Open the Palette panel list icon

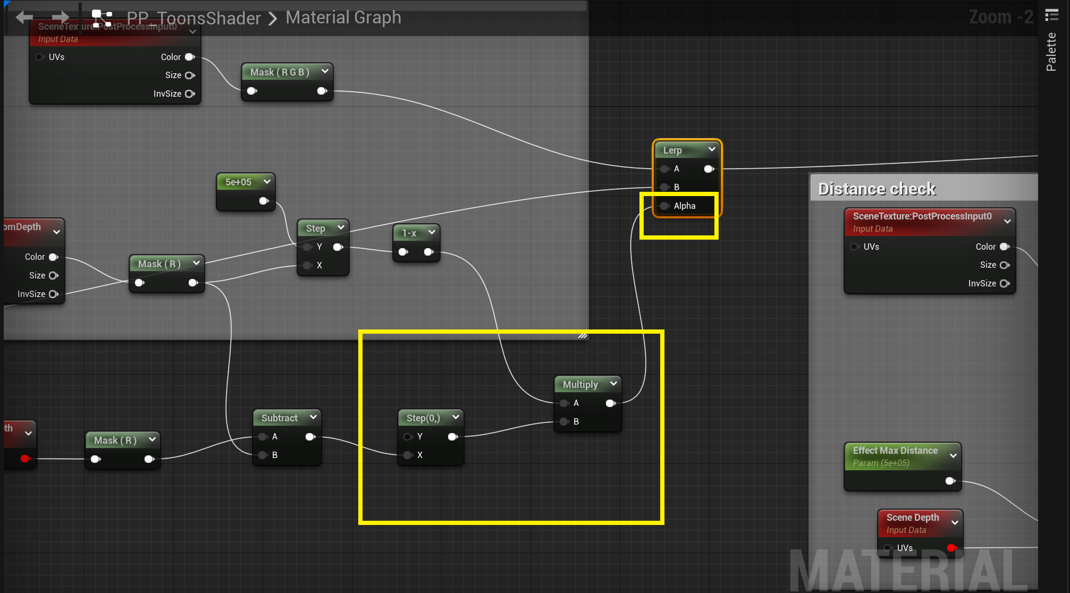pyautogui.click(x=1051, y=15)
